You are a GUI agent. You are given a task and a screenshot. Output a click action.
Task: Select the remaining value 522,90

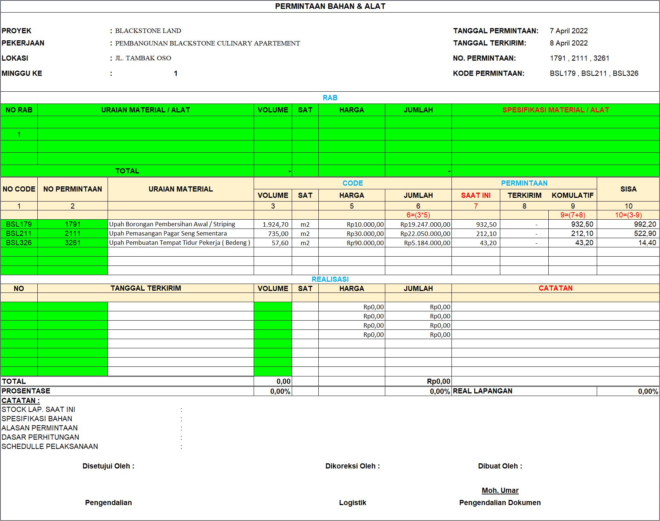coord(645,233)
